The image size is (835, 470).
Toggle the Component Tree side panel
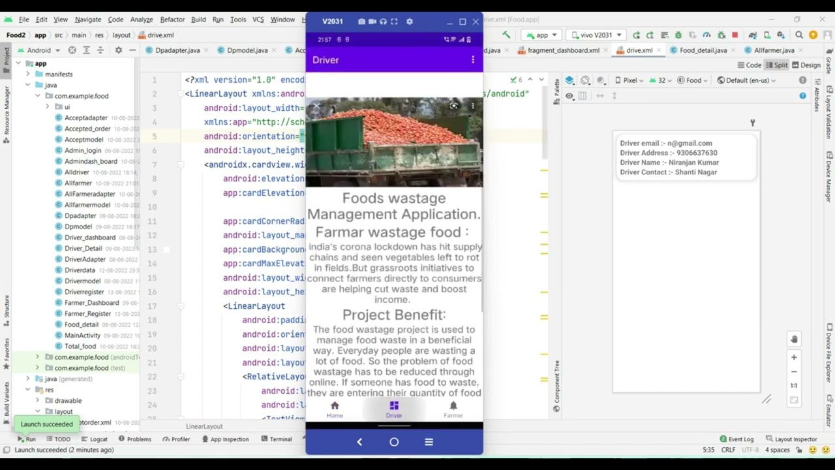556,386
